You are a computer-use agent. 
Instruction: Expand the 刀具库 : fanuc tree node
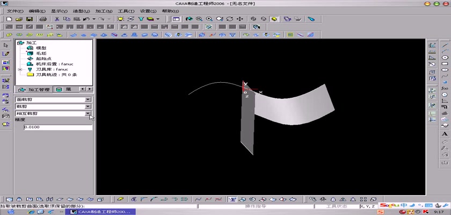pyautogui.click(x=20, y=69)
